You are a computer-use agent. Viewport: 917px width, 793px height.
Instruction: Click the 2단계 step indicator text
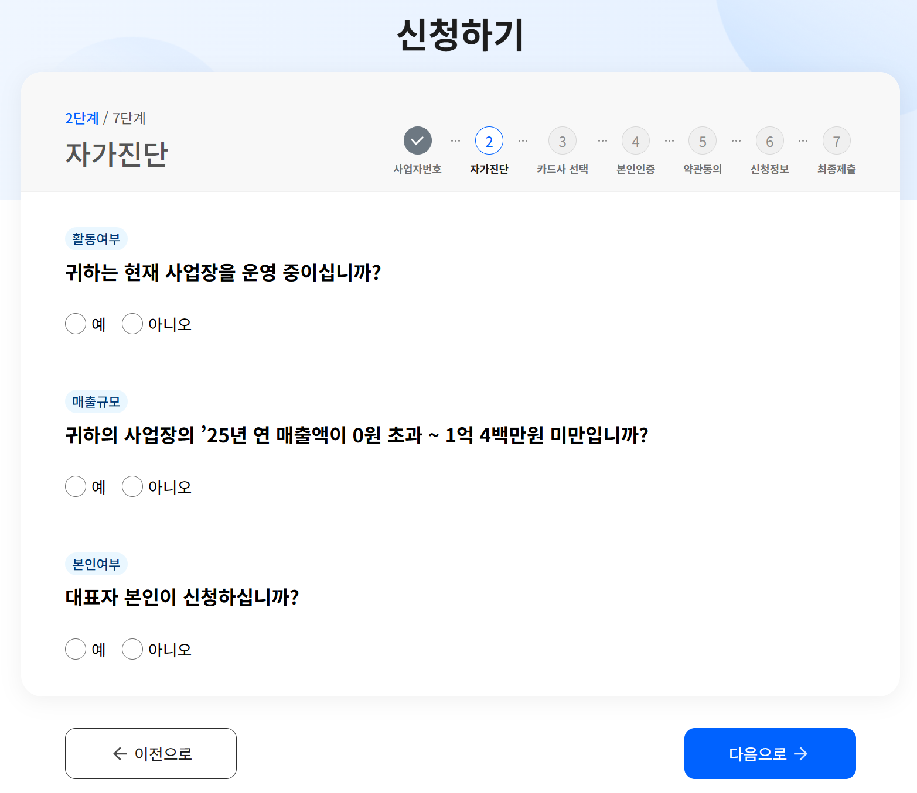click(82, 118)
